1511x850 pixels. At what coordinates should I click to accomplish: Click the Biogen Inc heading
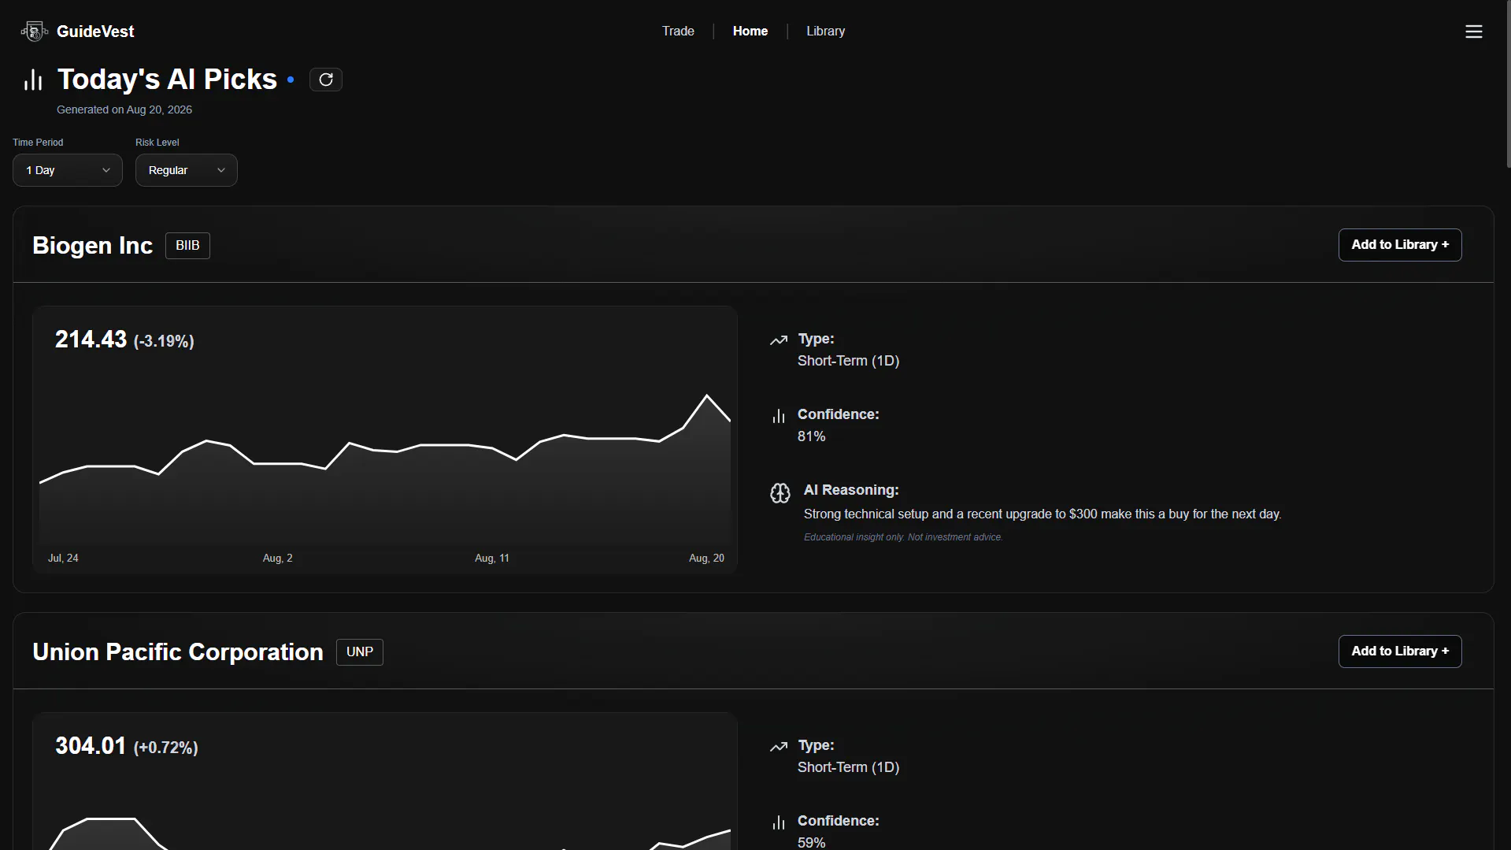pos(93,246)
